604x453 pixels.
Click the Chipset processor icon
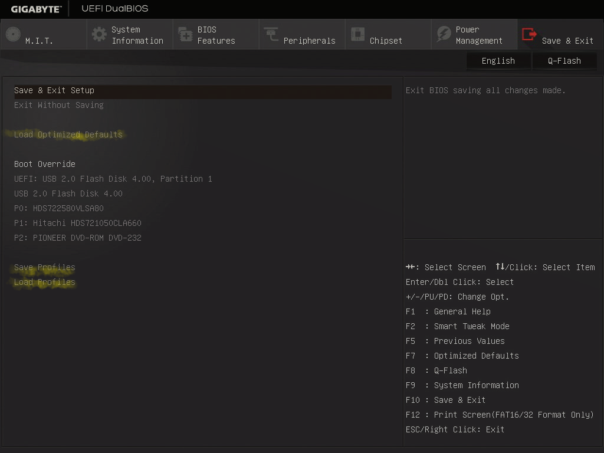click(357, 34)
